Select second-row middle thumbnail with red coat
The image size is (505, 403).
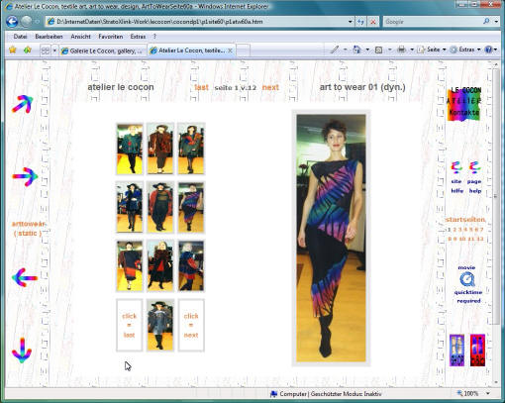(x=160, y=207)
